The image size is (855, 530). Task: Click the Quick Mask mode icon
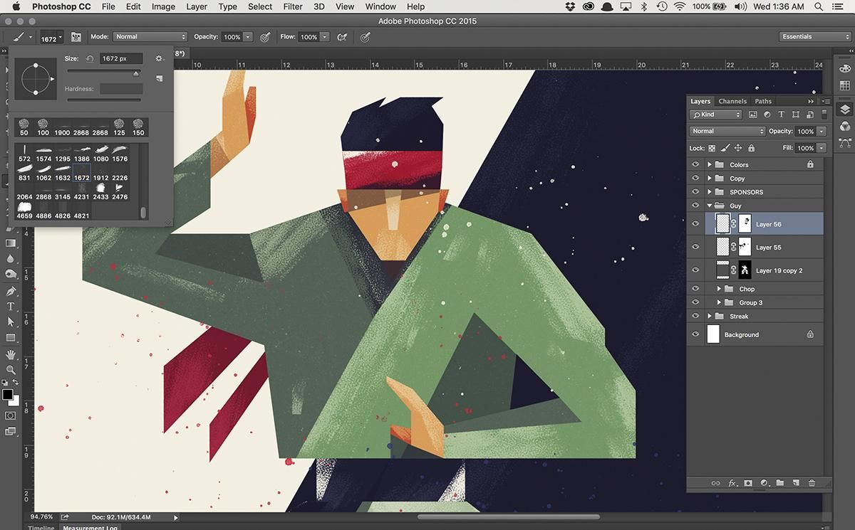point(11,415)
